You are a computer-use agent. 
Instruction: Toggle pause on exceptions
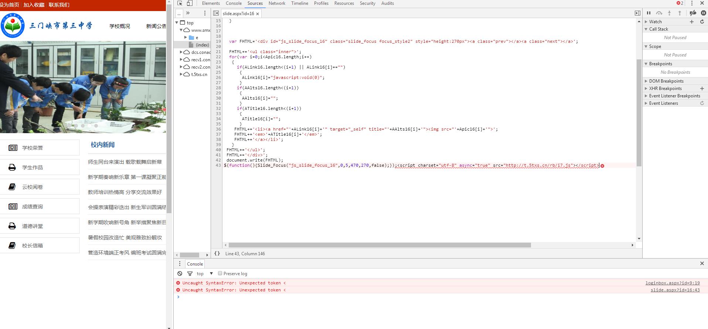click(703, 13)
